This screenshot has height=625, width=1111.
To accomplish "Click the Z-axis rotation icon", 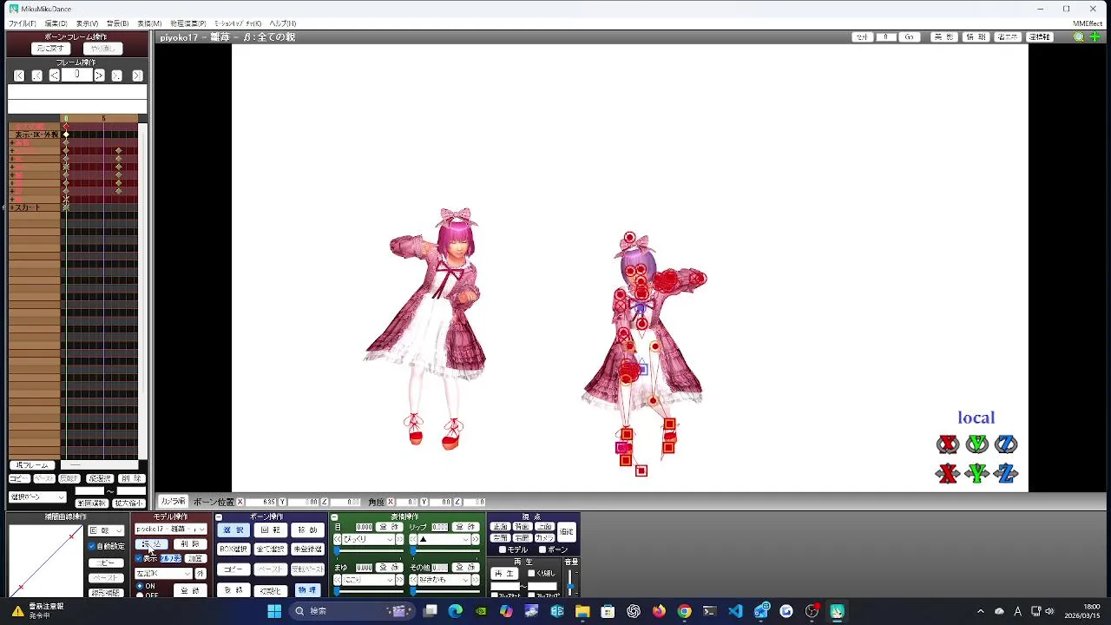I will tap(1006, 444).
